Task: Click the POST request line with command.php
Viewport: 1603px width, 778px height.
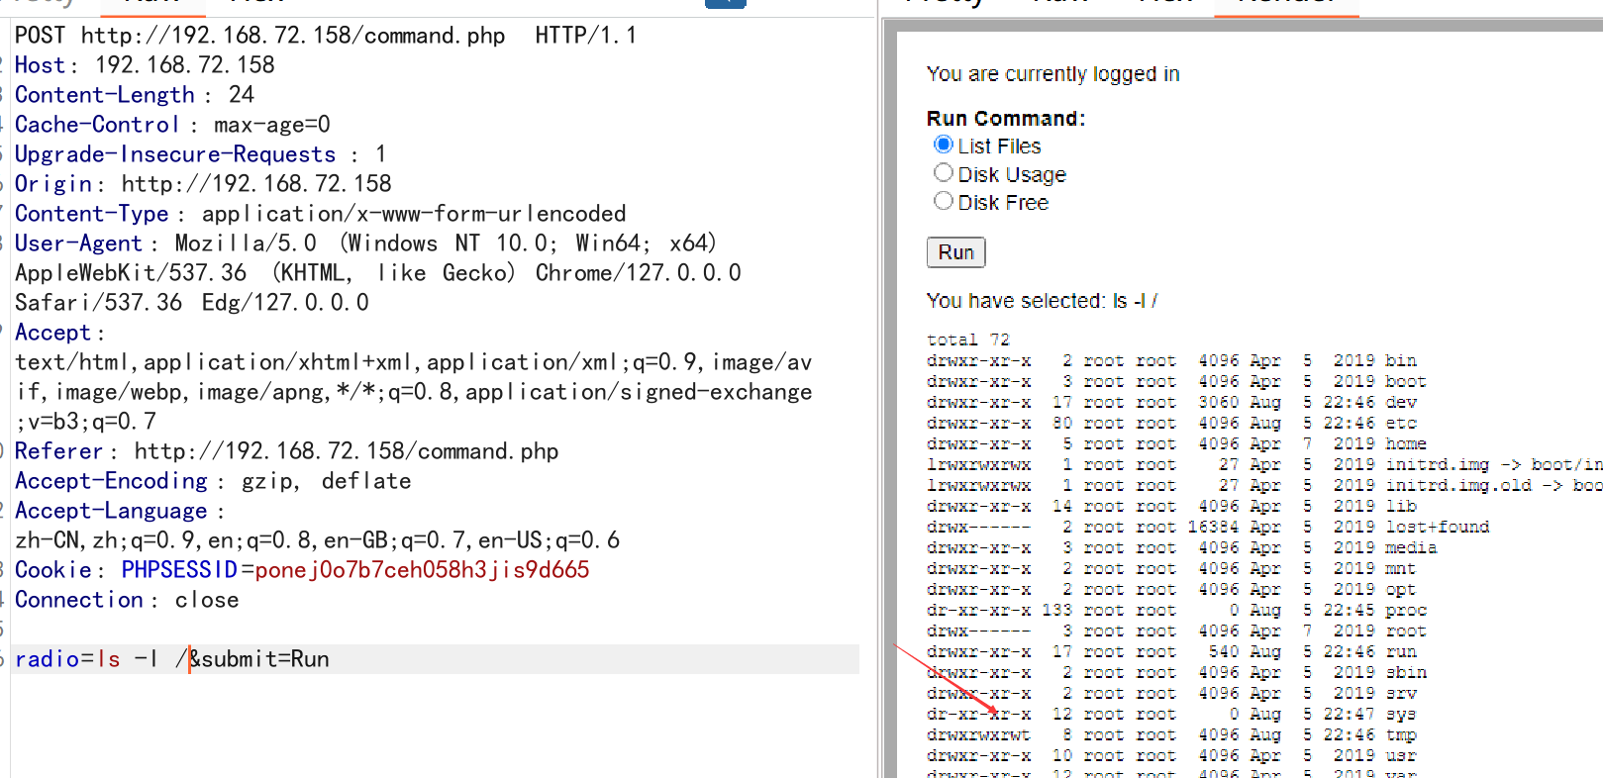Action: click(326, 36)
